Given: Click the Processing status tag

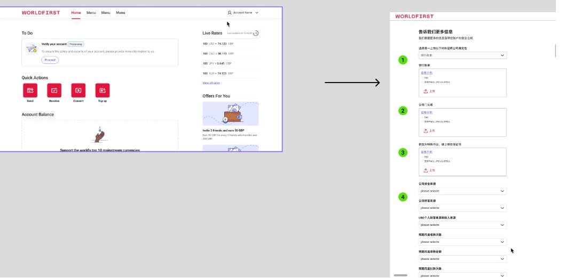Looking at the screenshot, I should point(76,44).
